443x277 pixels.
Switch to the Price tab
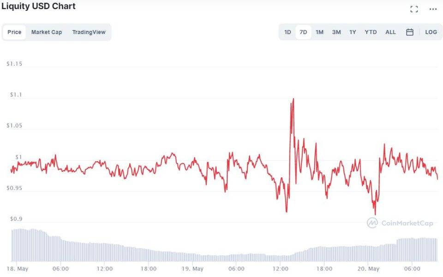[14, 32]
